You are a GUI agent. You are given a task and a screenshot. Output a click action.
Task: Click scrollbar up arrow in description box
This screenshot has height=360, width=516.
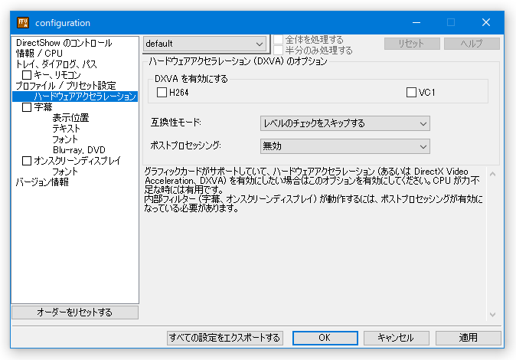point(492,174)
